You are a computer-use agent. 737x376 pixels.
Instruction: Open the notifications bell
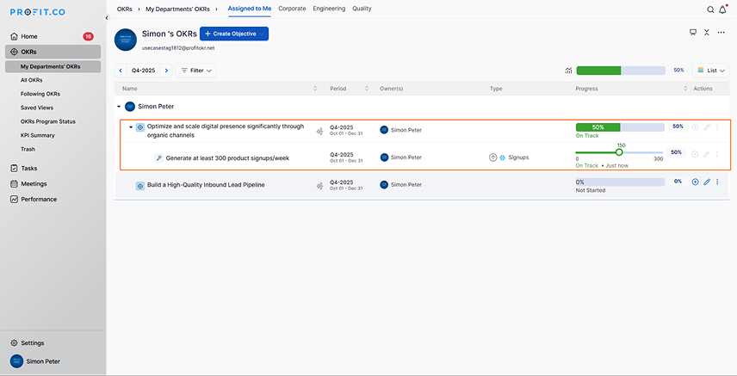pyautogui.click(x=723, y=9)
